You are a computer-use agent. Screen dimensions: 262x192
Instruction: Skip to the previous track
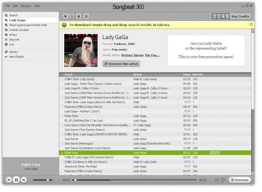9,180
